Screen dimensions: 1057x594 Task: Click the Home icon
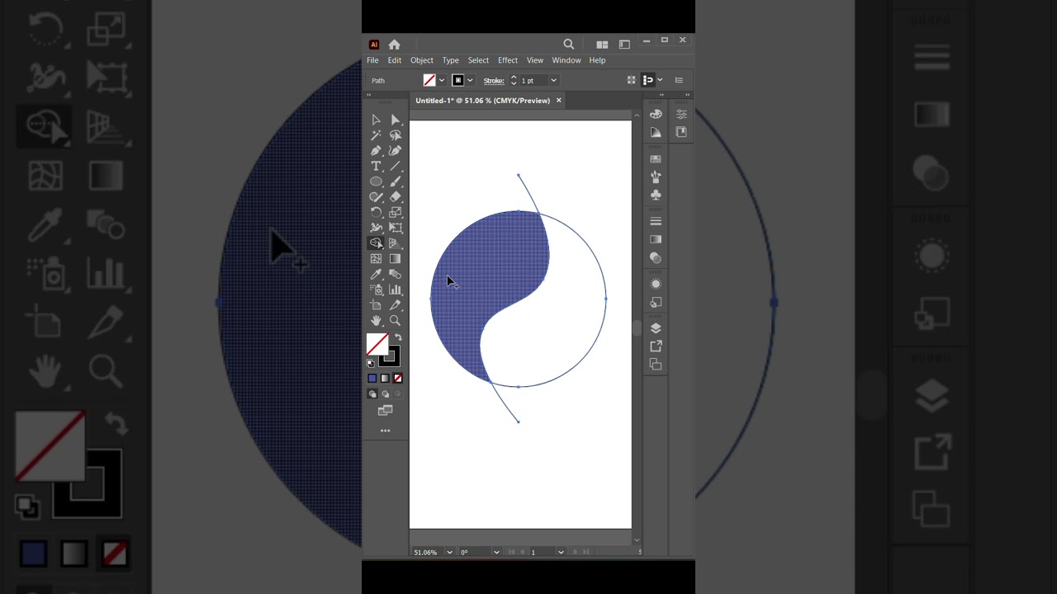pos(394,45)
